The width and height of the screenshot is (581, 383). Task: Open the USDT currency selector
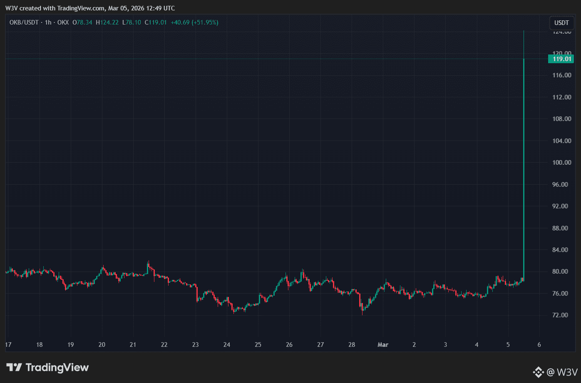pyautogui.click(x=562, y=22)
